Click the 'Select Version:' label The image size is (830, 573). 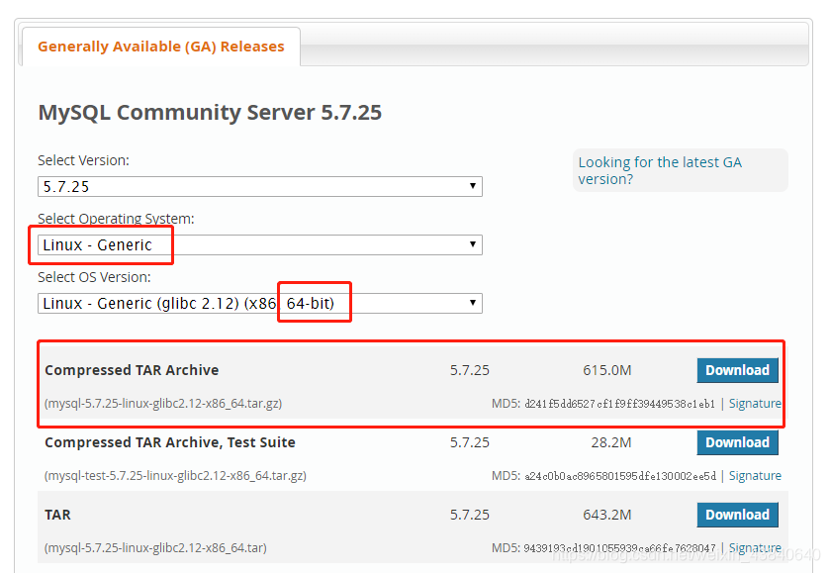tap(84, 160)
